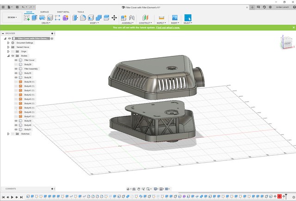Click the Insert image icon
The height and width of the screenshot is (201, 296).
[x=175, y=18]
